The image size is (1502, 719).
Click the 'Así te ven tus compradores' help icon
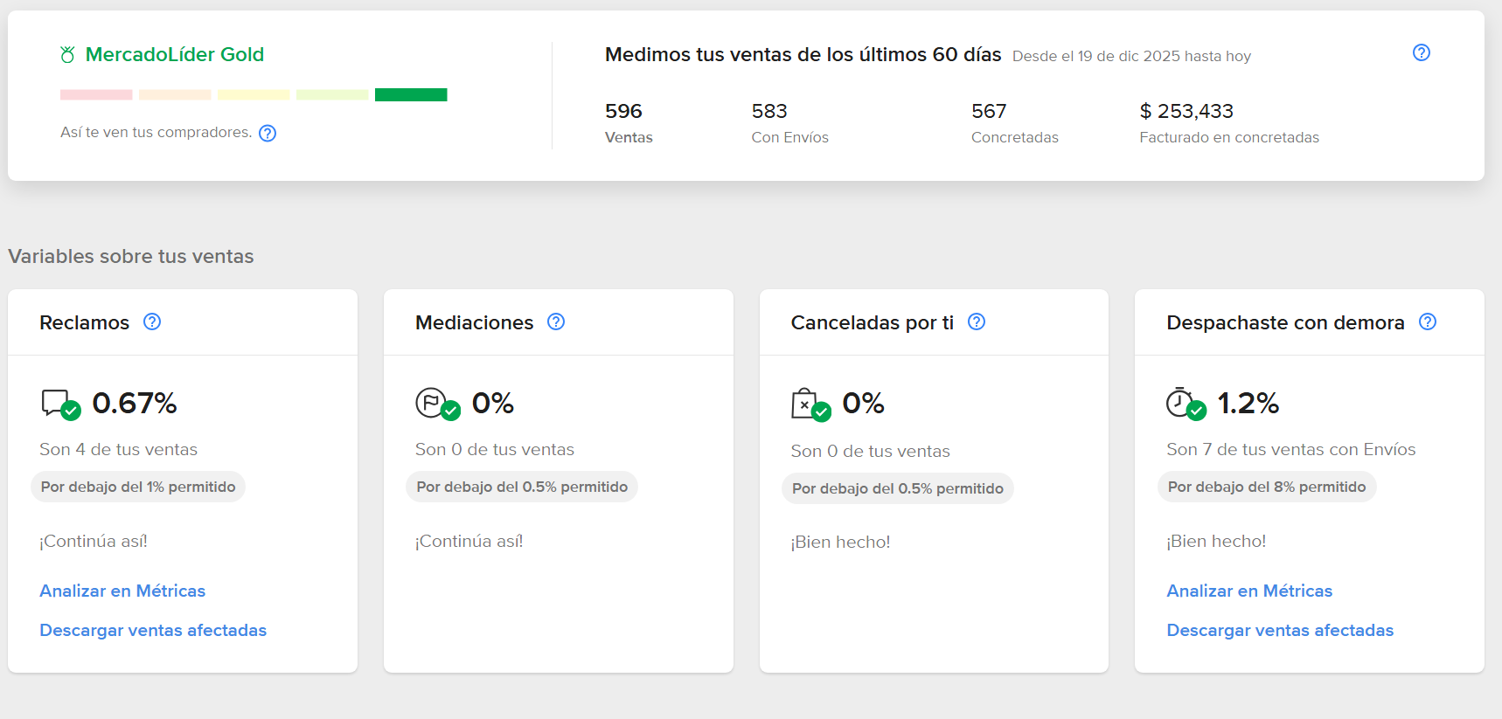click(268, 133)
